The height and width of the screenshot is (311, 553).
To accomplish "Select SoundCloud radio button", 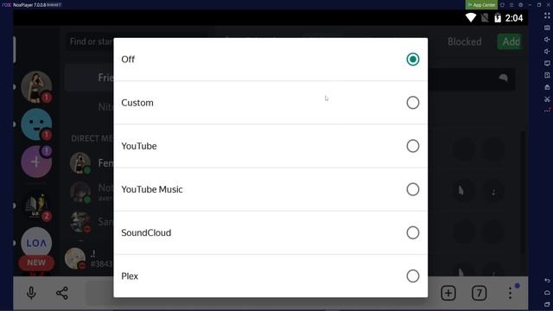I will 413,232.
